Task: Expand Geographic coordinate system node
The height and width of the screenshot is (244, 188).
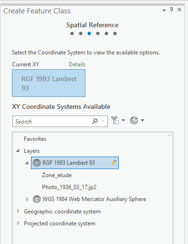Action: [18, 211]
